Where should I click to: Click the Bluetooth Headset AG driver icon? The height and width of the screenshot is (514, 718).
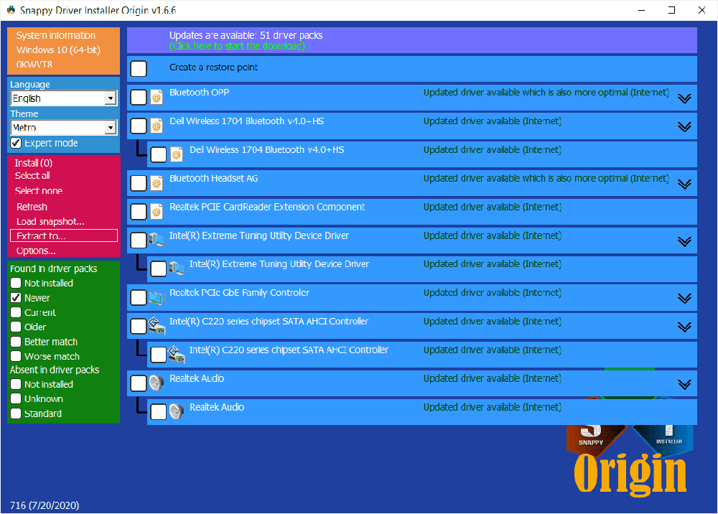point(157,183)
